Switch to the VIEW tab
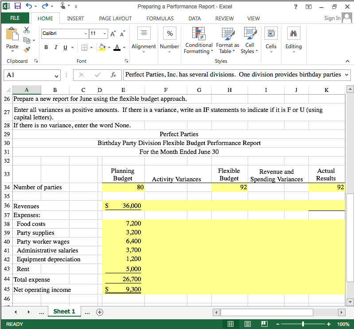The height and width of the screenshot is (329, 354). [x=253, y=19]
